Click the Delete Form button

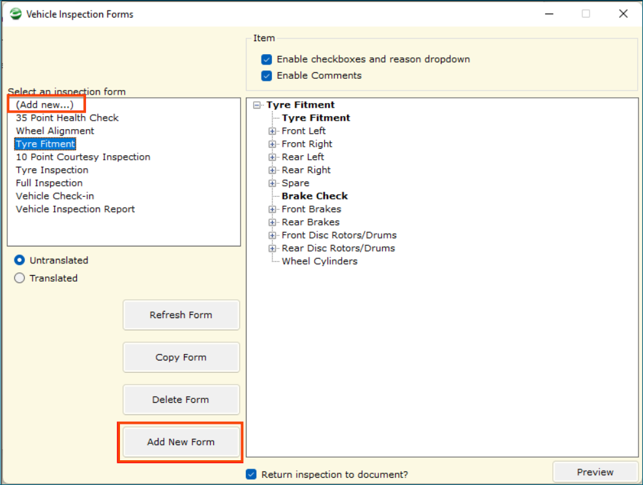(181, 400)
